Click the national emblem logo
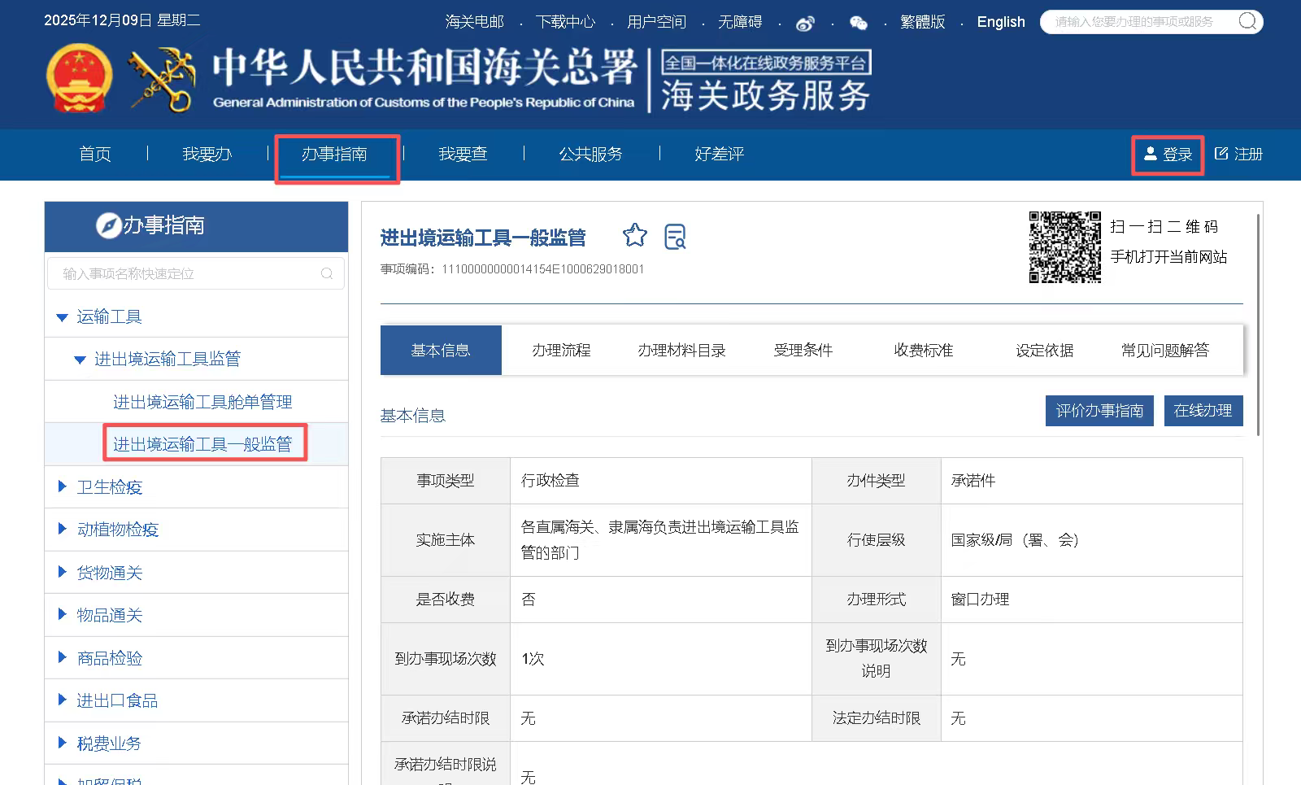Viewport: 1301px width, 785px height. (79, 78)
